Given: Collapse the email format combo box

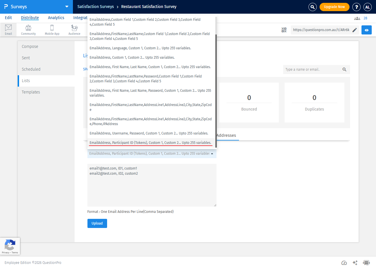Looking at the screenshot, I should click(212, 153).
